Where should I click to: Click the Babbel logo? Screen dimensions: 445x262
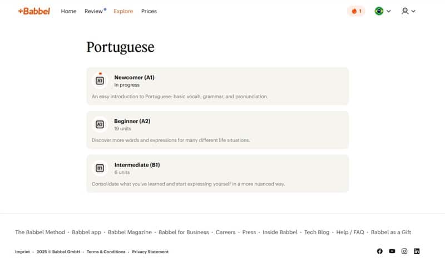[x=34, y=11]
